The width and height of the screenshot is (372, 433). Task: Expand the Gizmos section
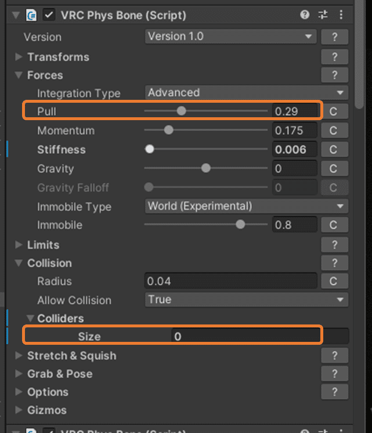(19, 410)
